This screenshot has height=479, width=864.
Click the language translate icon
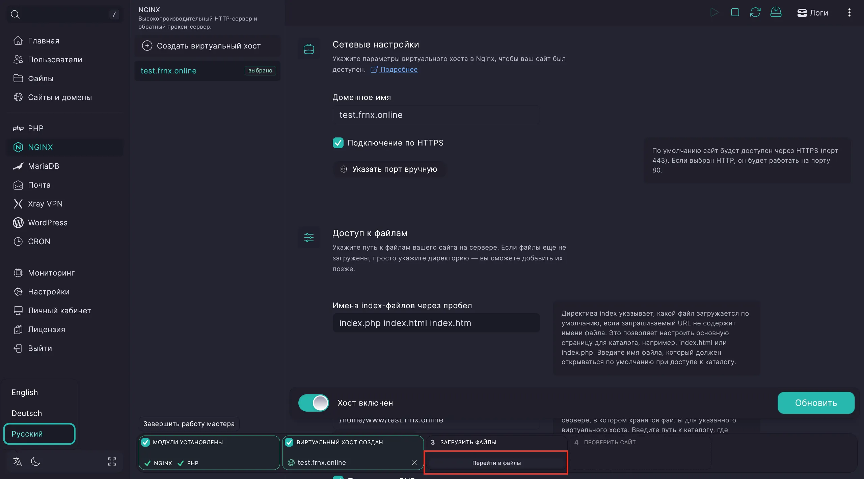18,461
